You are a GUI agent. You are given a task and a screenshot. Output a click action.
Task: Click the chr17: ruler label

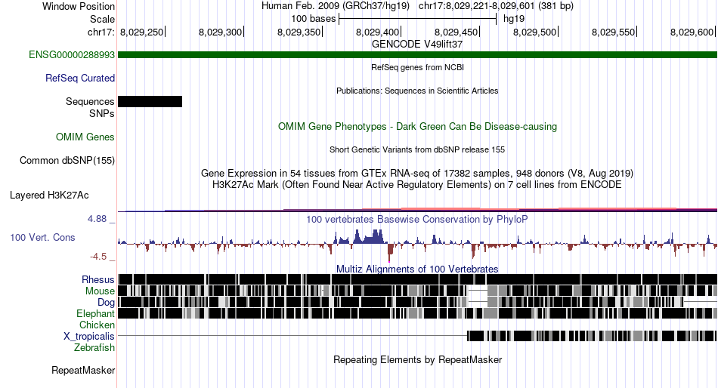coord(101,32)
